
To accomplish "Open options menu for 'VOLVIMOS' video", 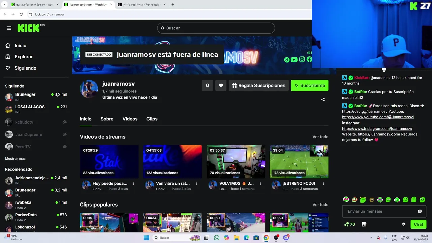I will [260, 184].
